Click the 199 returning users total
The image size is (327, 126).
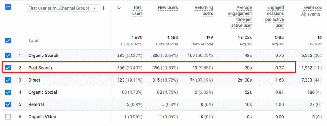coord(209,38)
